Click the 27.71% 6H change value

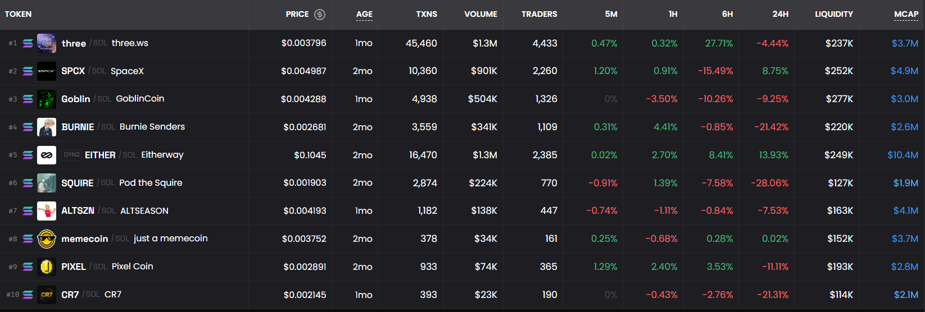(x=719, y=43)
